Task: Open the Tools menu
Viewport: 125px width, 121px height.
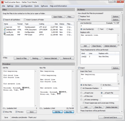Action: pyautogui.click(x=37, y=6)
